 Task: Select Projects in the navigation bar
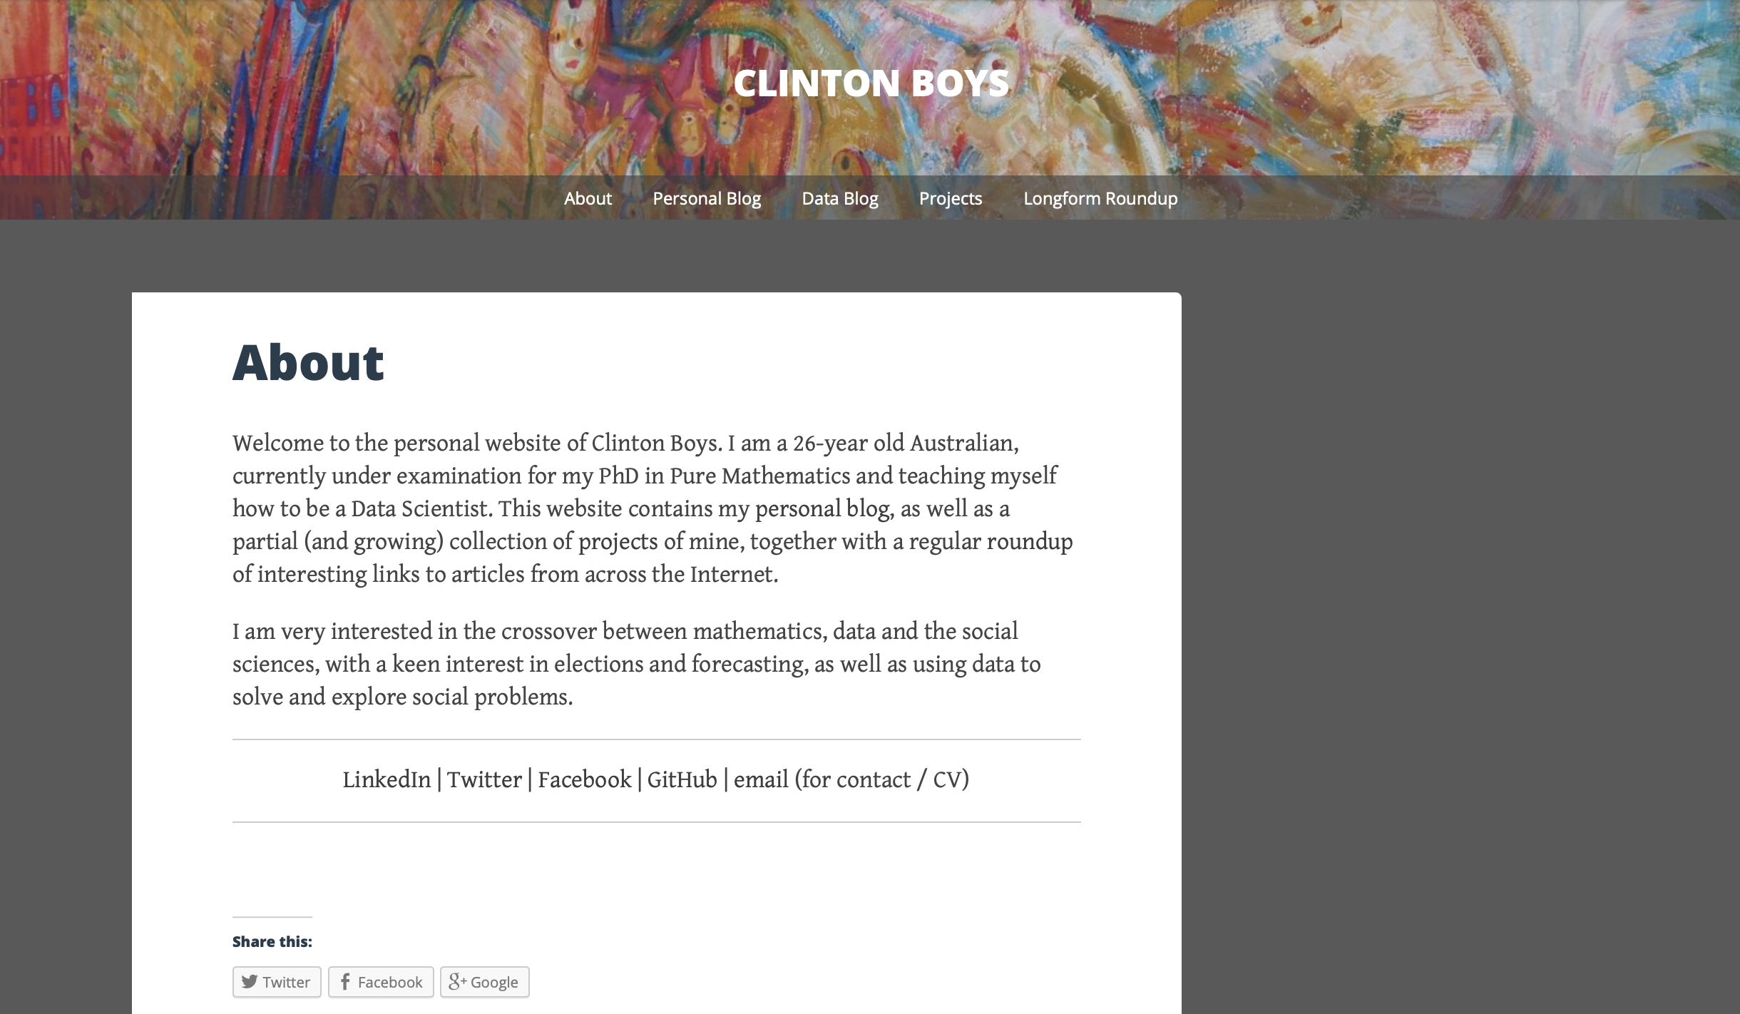(x=951, y=198)
